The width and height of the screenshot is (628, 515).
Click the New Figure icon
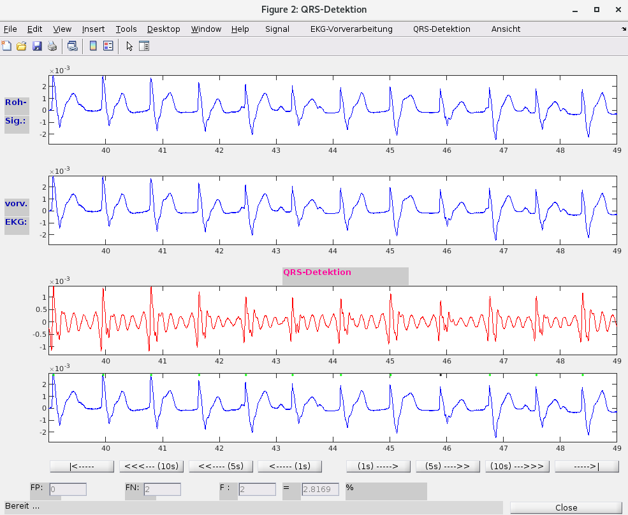[x=7, y=46]
